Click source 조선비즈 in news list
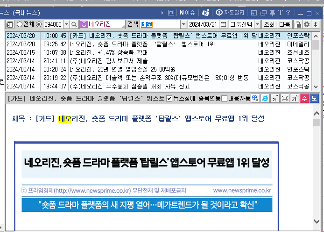324x232 pixels. coord(298,52)
